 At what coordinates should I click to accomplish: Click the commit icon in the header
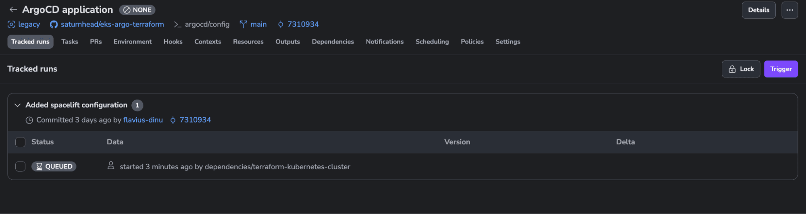[281, 25]
